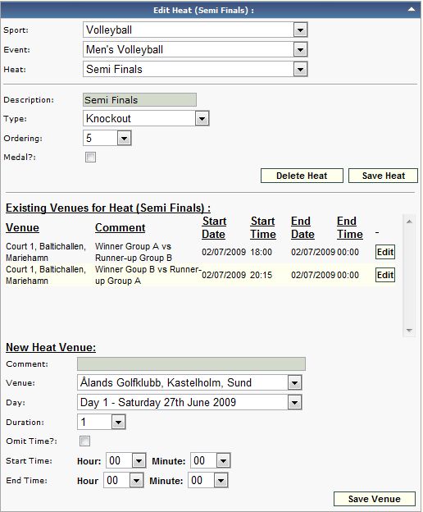
Task: Collapse the Edit Heat panel arrow
Action: tap(412, 10)
